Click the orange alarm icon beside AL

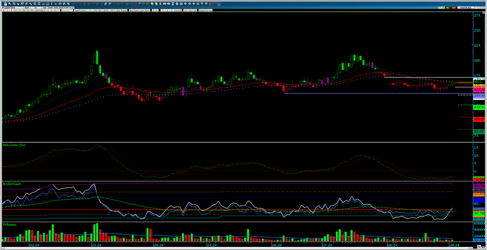pos(440,8)
